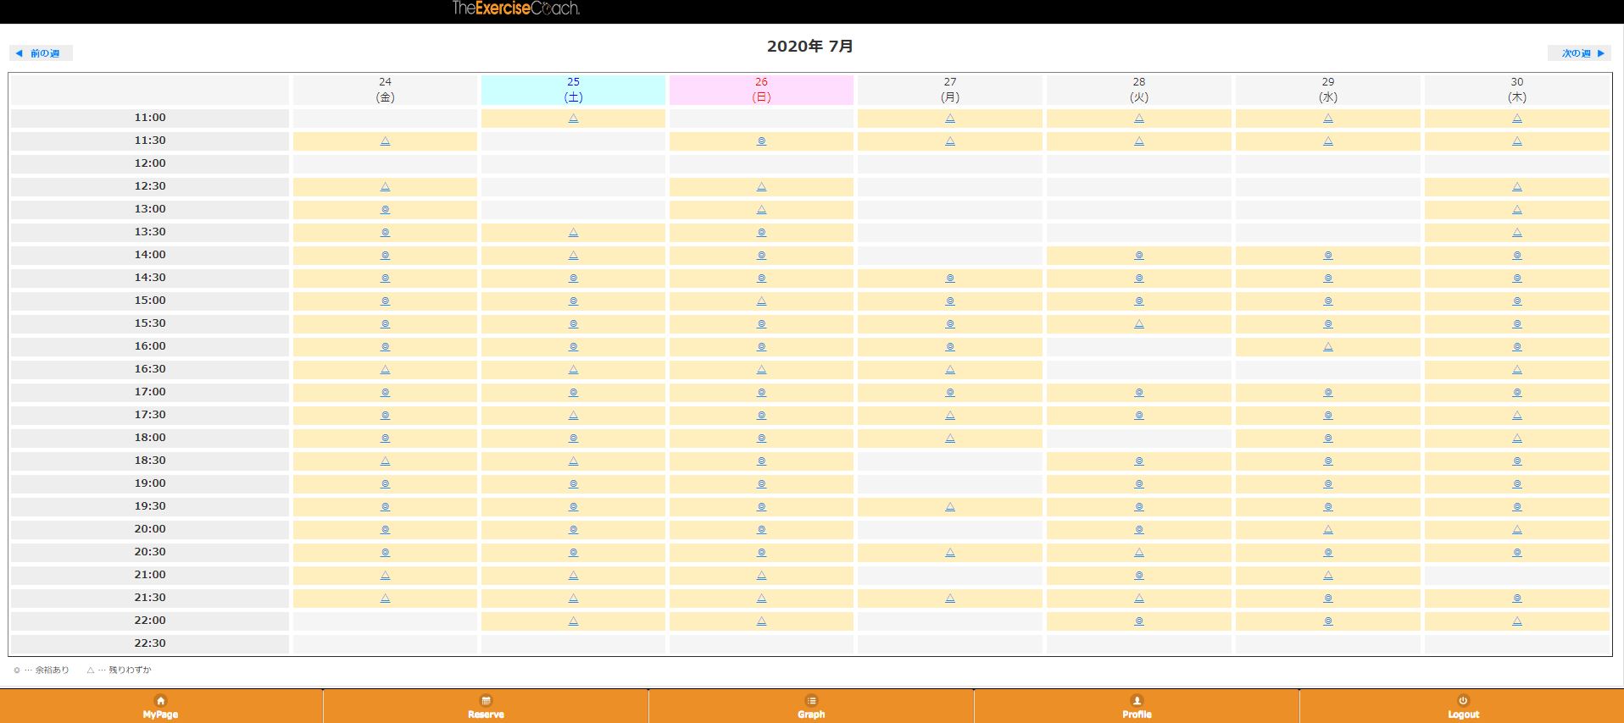Choose the 21:30 slot on Thursday 30
Image resolution: width=1624 pixels, height=723 pixels.
tap(1517, 599)
